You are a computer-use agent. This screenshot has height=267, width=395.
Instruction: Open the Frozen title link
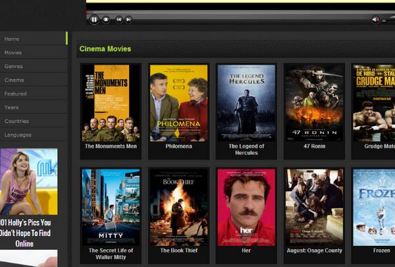click(x=381, y=251)
